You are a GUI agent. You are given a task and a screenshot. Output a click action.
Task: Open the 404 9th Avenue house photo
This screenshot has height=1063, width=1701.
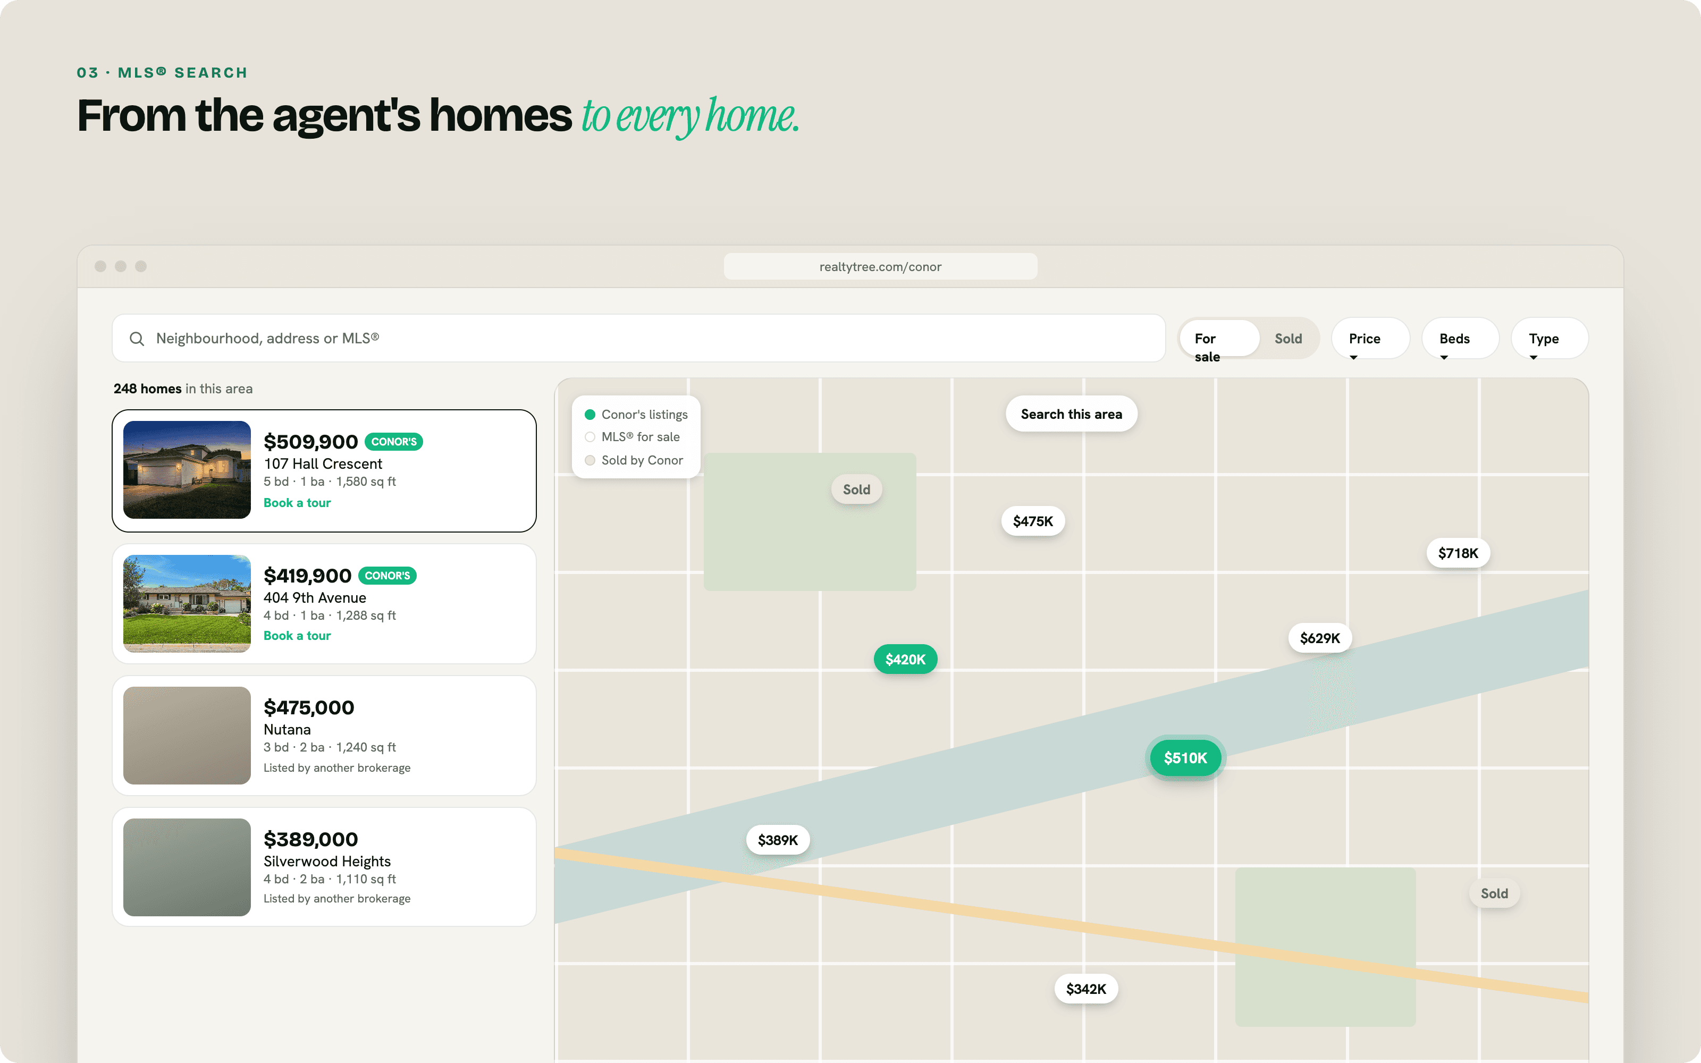click(x=187, y=603)
